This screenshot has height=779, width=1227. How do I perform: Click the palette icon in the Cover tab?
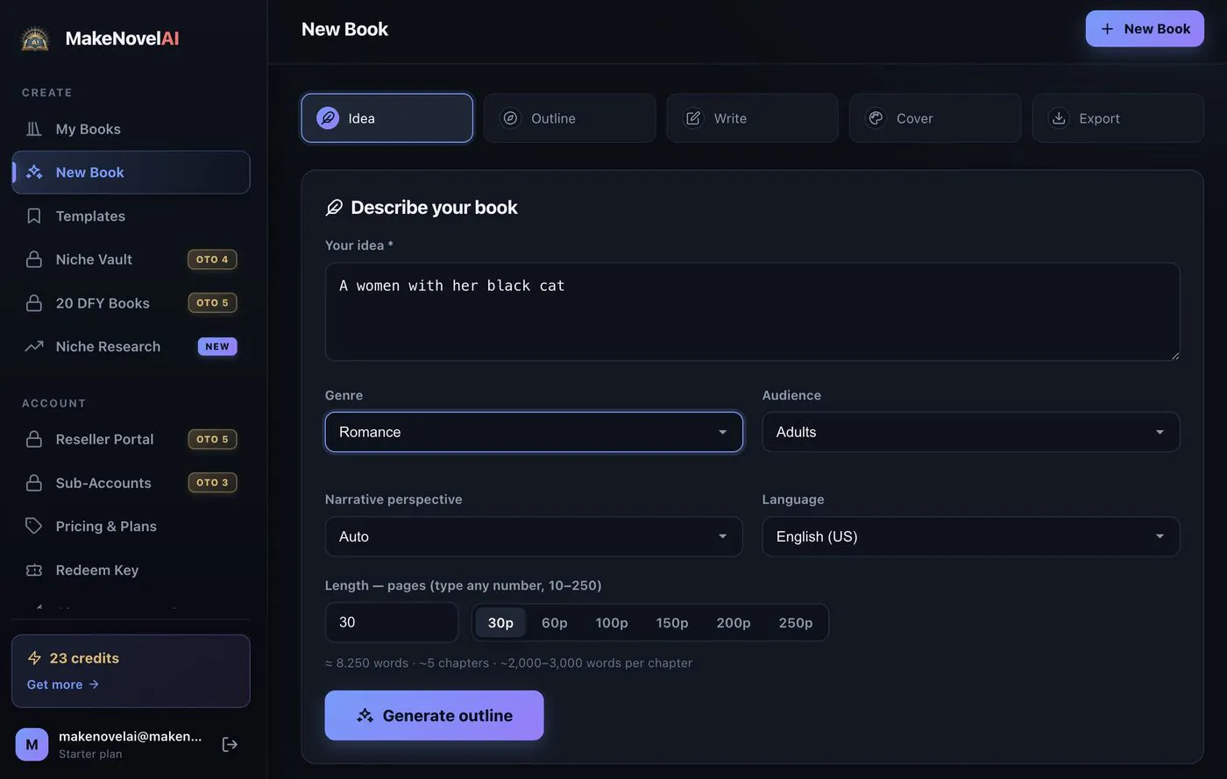pyautogui.click(x=876, y=118)
